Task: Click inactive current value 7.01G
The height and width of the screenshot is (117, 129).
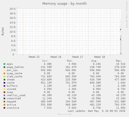Action: click(48, 108)
